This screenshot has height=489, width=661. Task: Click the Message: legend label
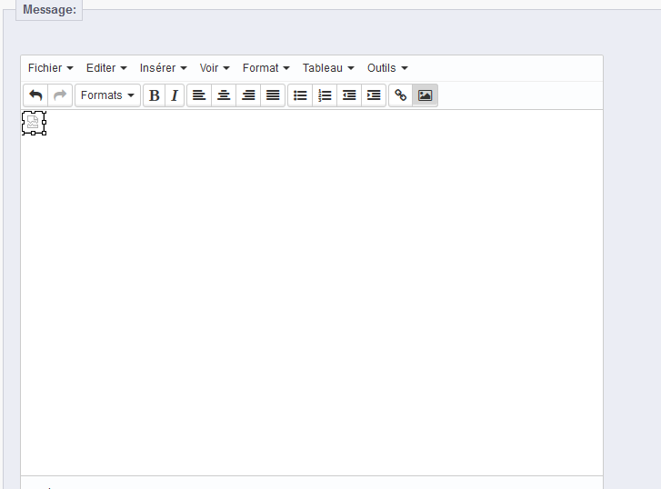click(x=49, y=9)
